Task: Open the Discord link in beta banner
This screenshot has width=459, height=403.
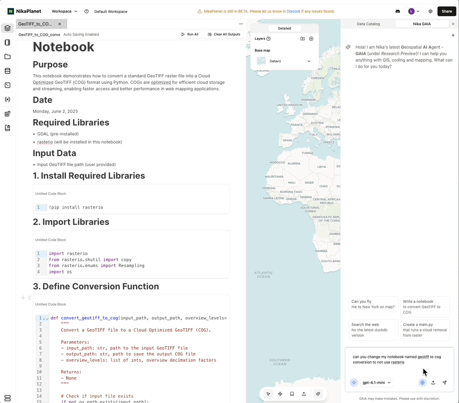Action: pos(293,11)
